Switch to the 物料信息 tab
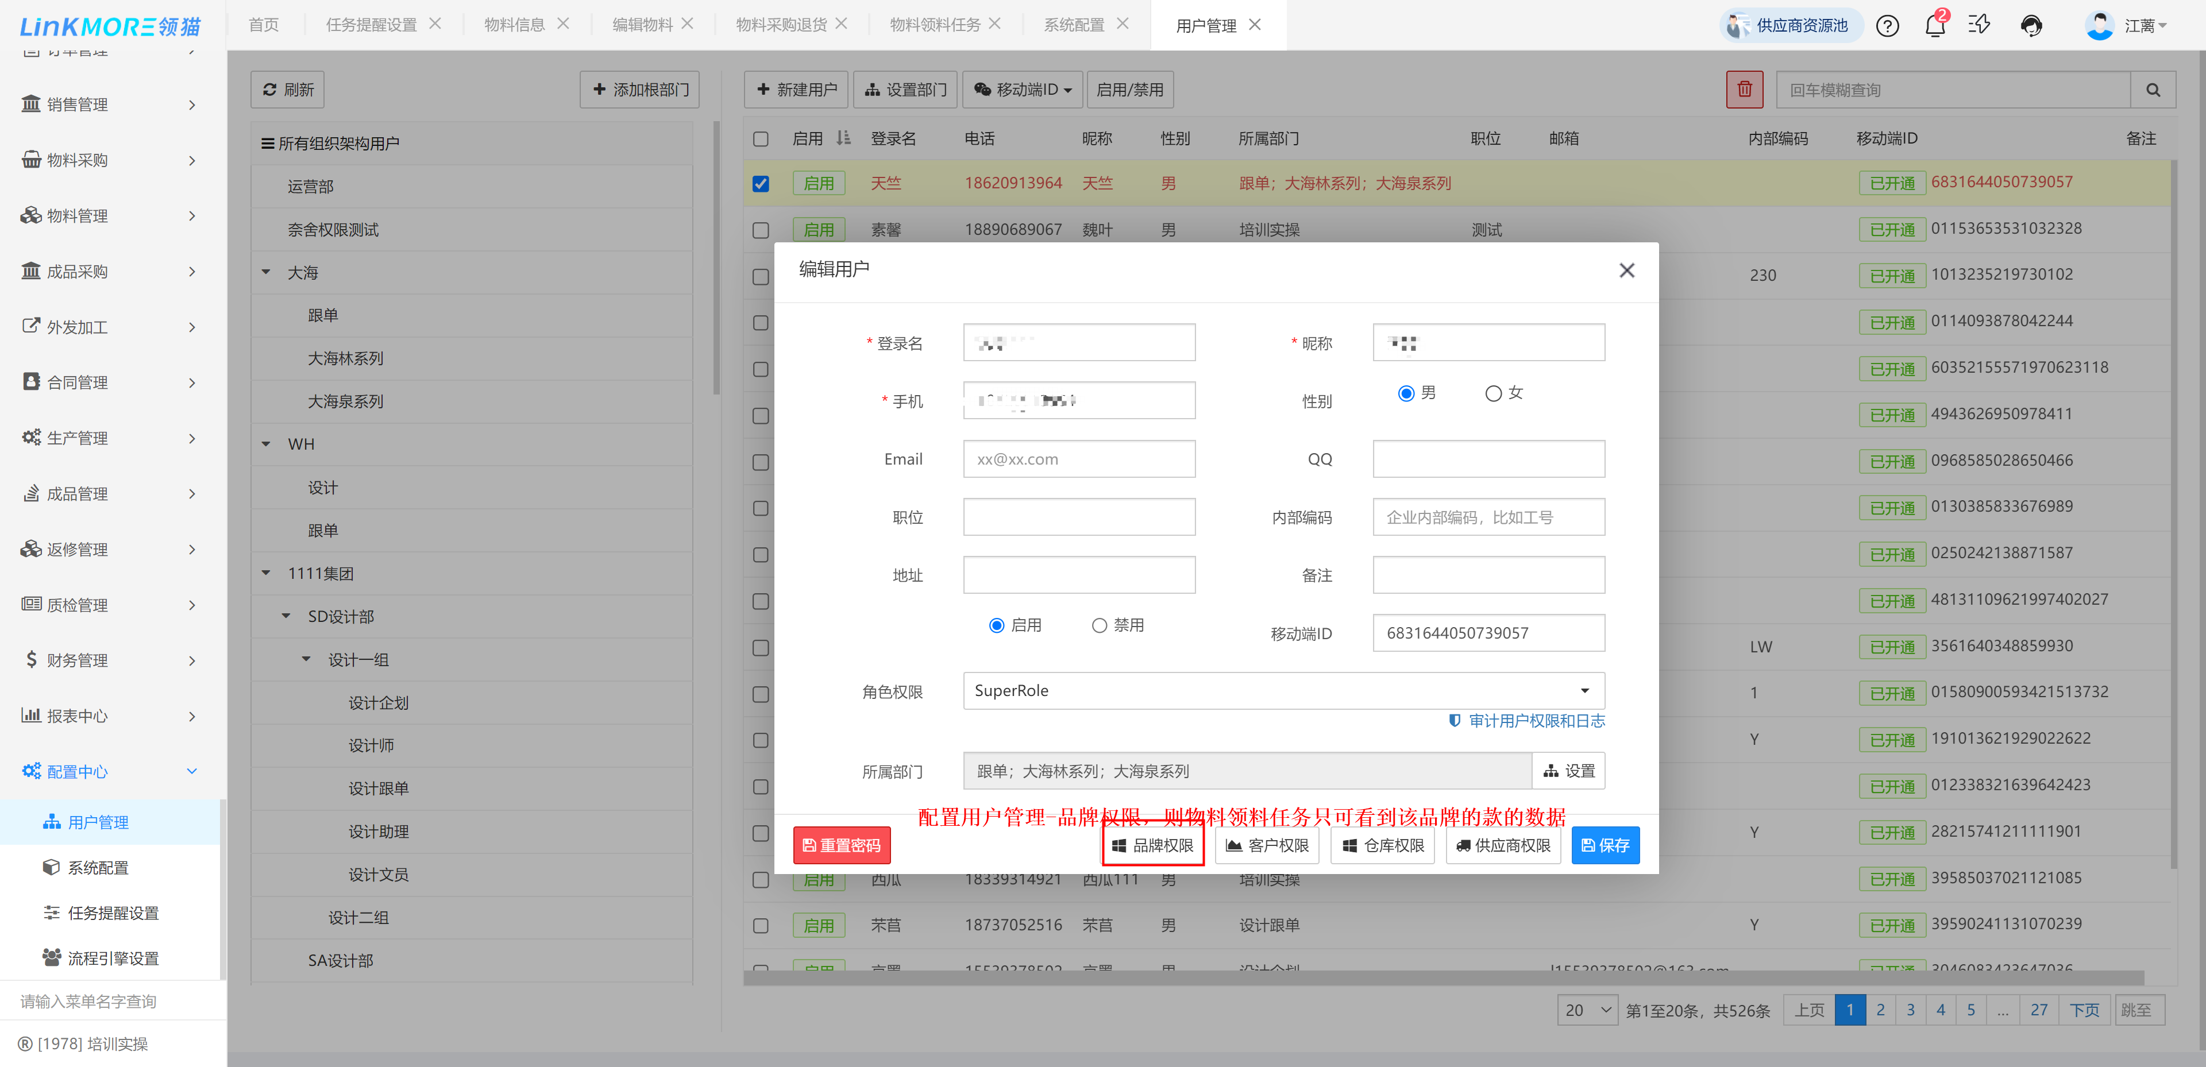Image resolution: width=2206 pixels, height=1067 pixels. pyautogui.click(x=514, y=24)
